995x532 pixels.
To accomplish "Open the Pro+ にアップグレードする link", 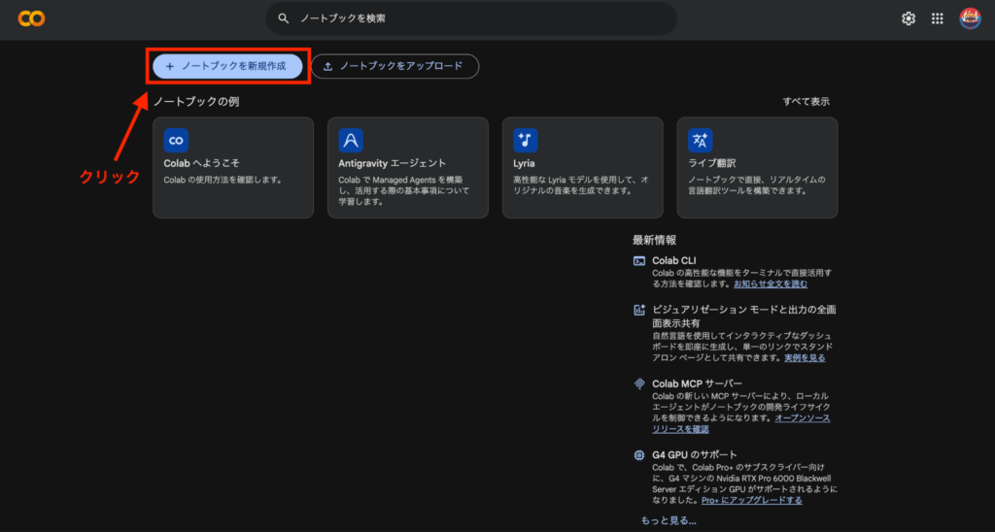I will pos(752,500).
